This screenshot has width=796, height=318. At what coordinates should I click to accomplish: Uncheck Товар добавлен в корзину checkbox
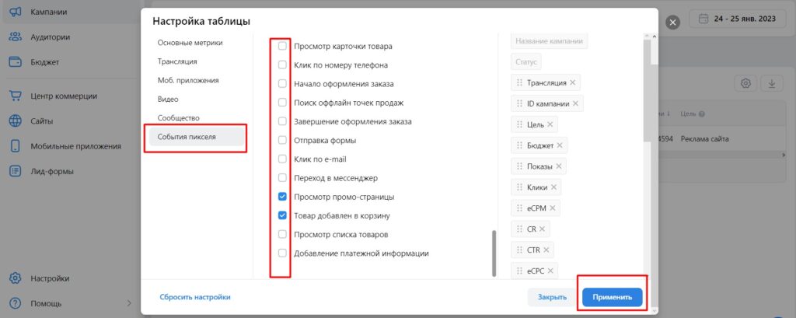click(x=283, y=215)
